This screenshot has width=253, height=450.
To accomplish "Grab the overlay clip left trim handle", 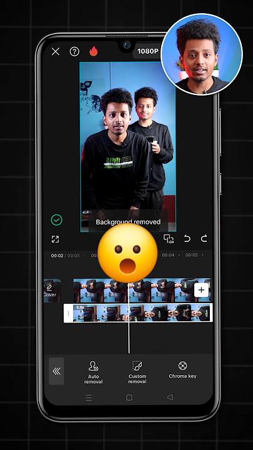I will point(68,313).
